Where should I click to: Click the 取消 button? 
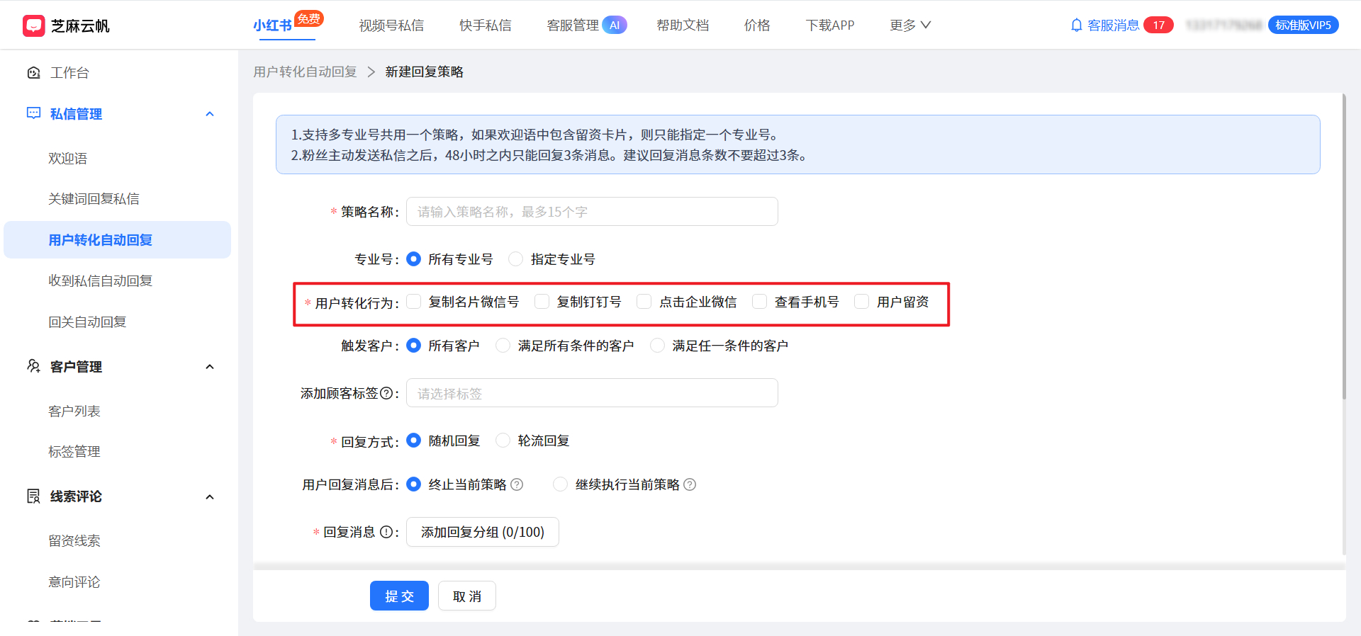[467, 596]
